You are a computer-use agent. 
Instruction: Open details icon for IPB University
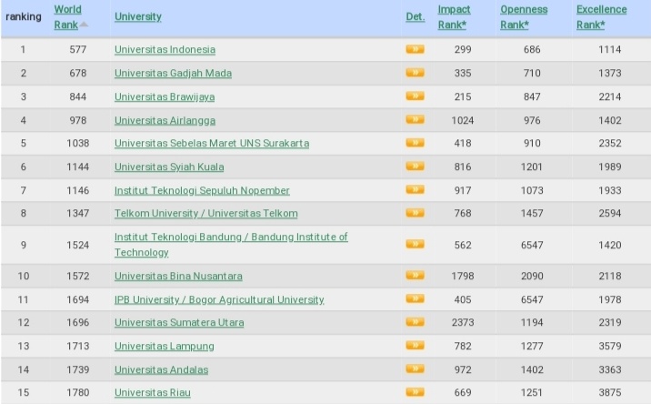point(415,298)
